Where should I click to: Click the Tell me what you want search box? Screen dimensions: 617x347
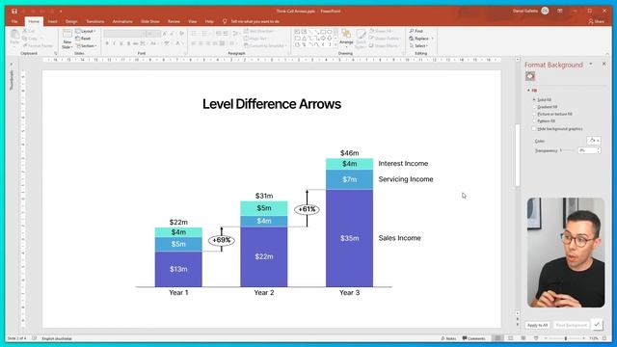(255, 21)
